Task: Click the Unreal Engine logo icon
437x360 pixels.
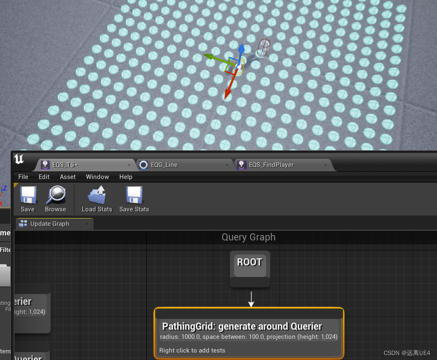Action: (19, 159)
